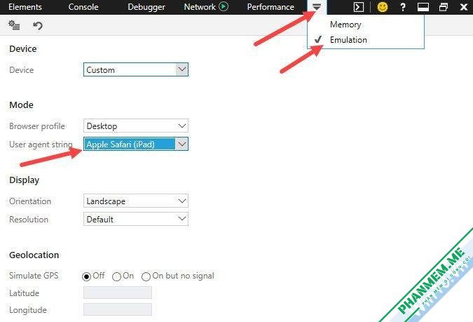This screenshot has height=322, width=473.
Task: Open the Debugger tab
Action: tap(146, 7)
